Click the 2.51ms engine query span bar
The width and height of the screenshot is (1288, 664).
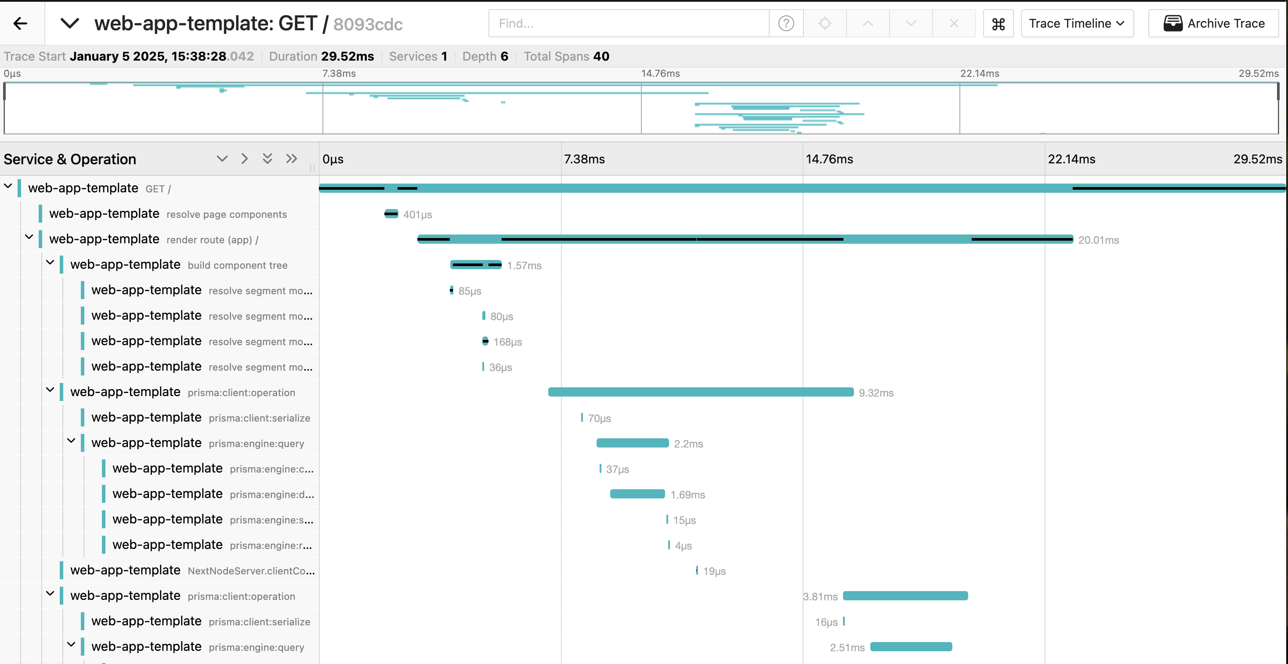pyautogui.click(x=911, y=647)
